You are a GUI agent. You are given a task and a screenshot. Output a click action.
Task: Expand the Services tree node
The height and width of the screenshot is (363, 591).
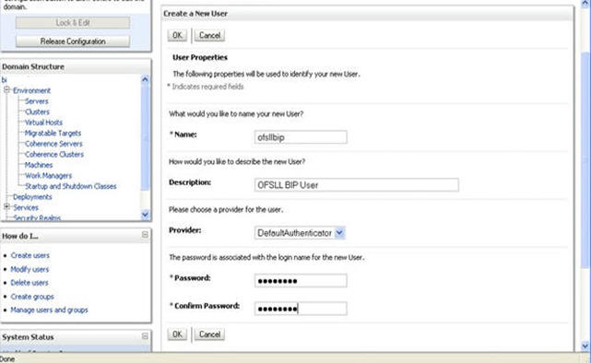pyautogui.click(x=6, y=206)
